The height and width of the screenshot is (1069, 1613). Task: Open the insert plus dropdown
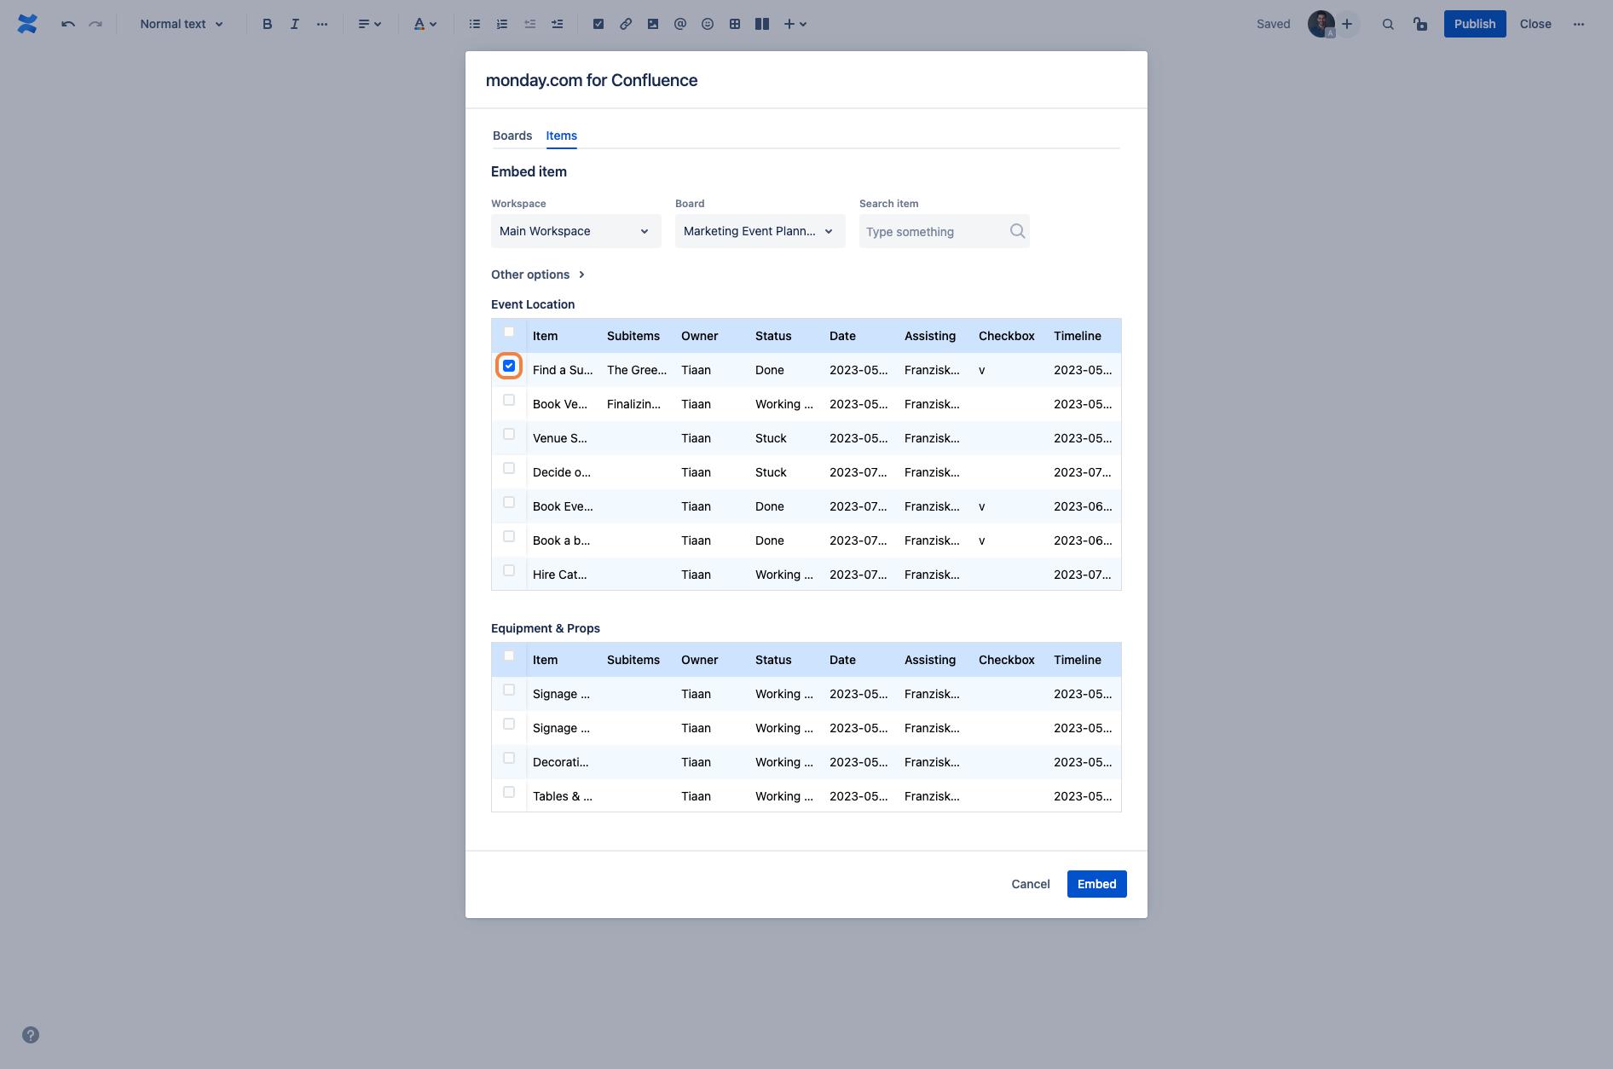(x=795, y=24)
